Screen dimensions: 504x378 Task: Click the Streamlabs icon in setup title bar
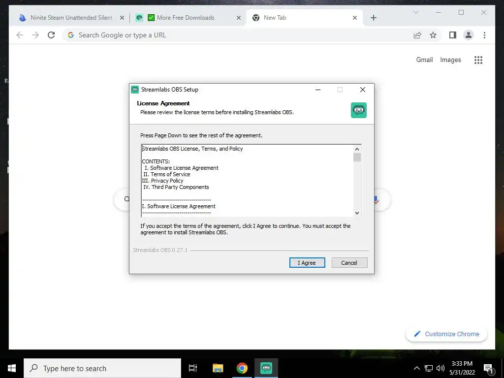tap(135, 90)
